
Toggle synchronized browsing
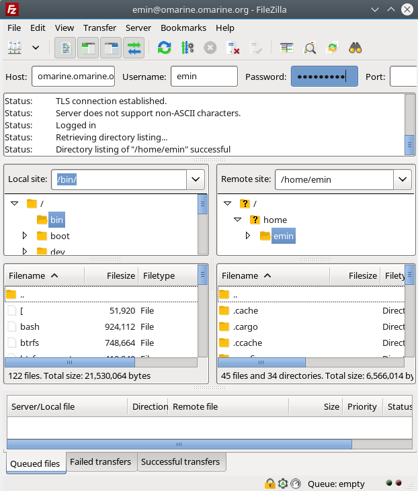pyautogui.click(x=333, y=48)
